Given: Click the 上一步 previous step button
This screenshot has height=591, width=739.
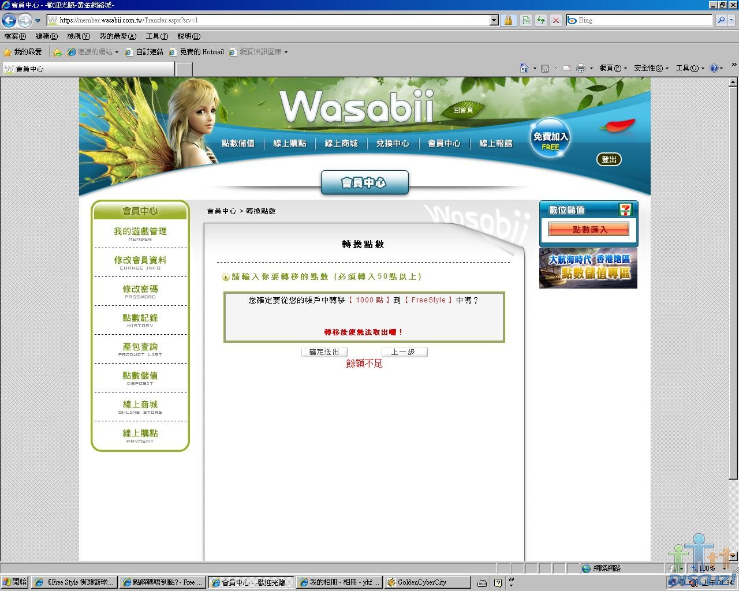Looking at the screenshot, I should (404, 352).
